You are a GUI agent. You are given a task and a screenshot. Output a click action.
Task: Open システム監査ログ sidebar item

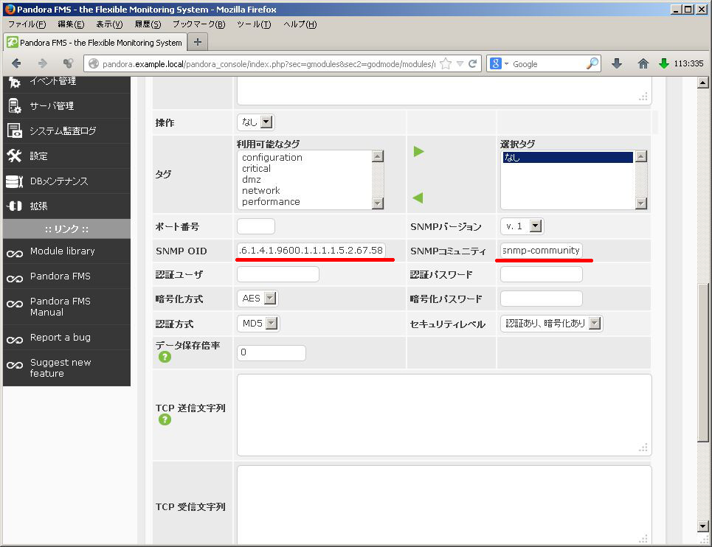(66, 131)
